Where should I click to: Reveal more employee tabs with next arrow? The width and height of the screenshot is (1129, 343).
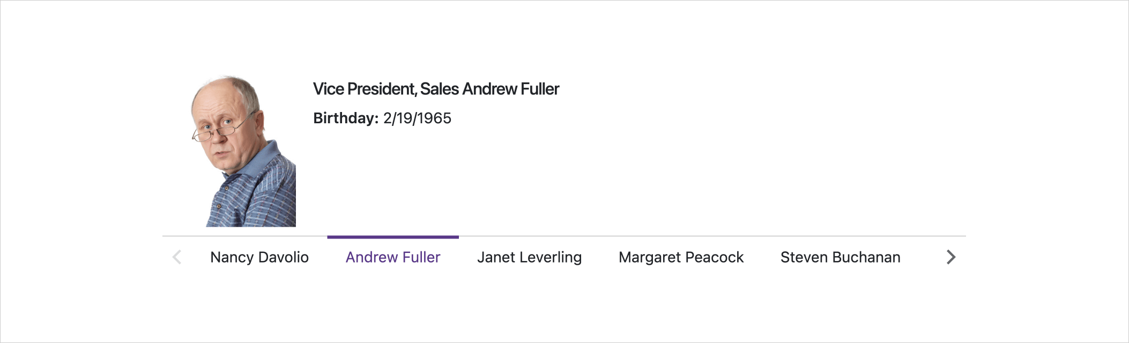coord(950,257)
